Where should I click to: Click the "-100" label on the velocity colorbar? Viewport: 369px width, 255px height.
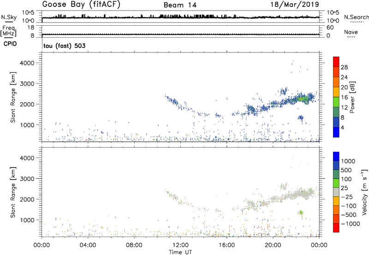[x=349, y=206]
